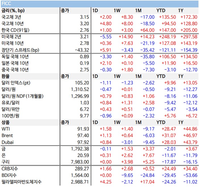Viewport: 199px width, 187px height.
Task: Select the 구리 row label
Action: 5,162
